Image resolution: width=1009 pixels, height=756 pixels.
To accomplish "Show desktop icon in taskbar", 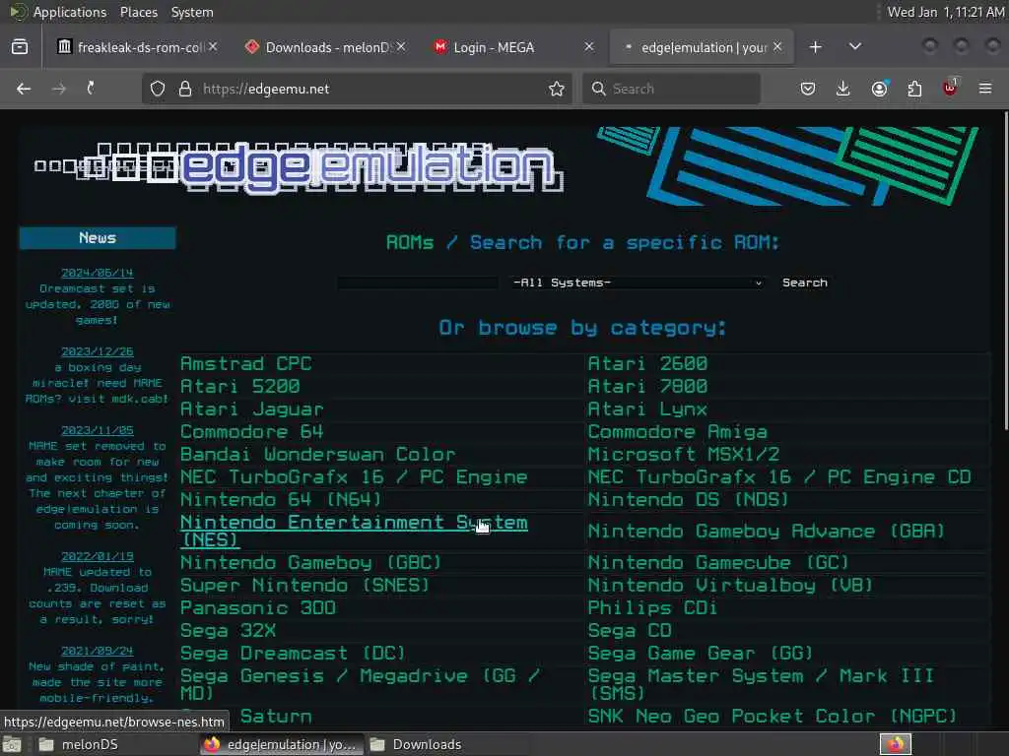I will click(12, 744).
